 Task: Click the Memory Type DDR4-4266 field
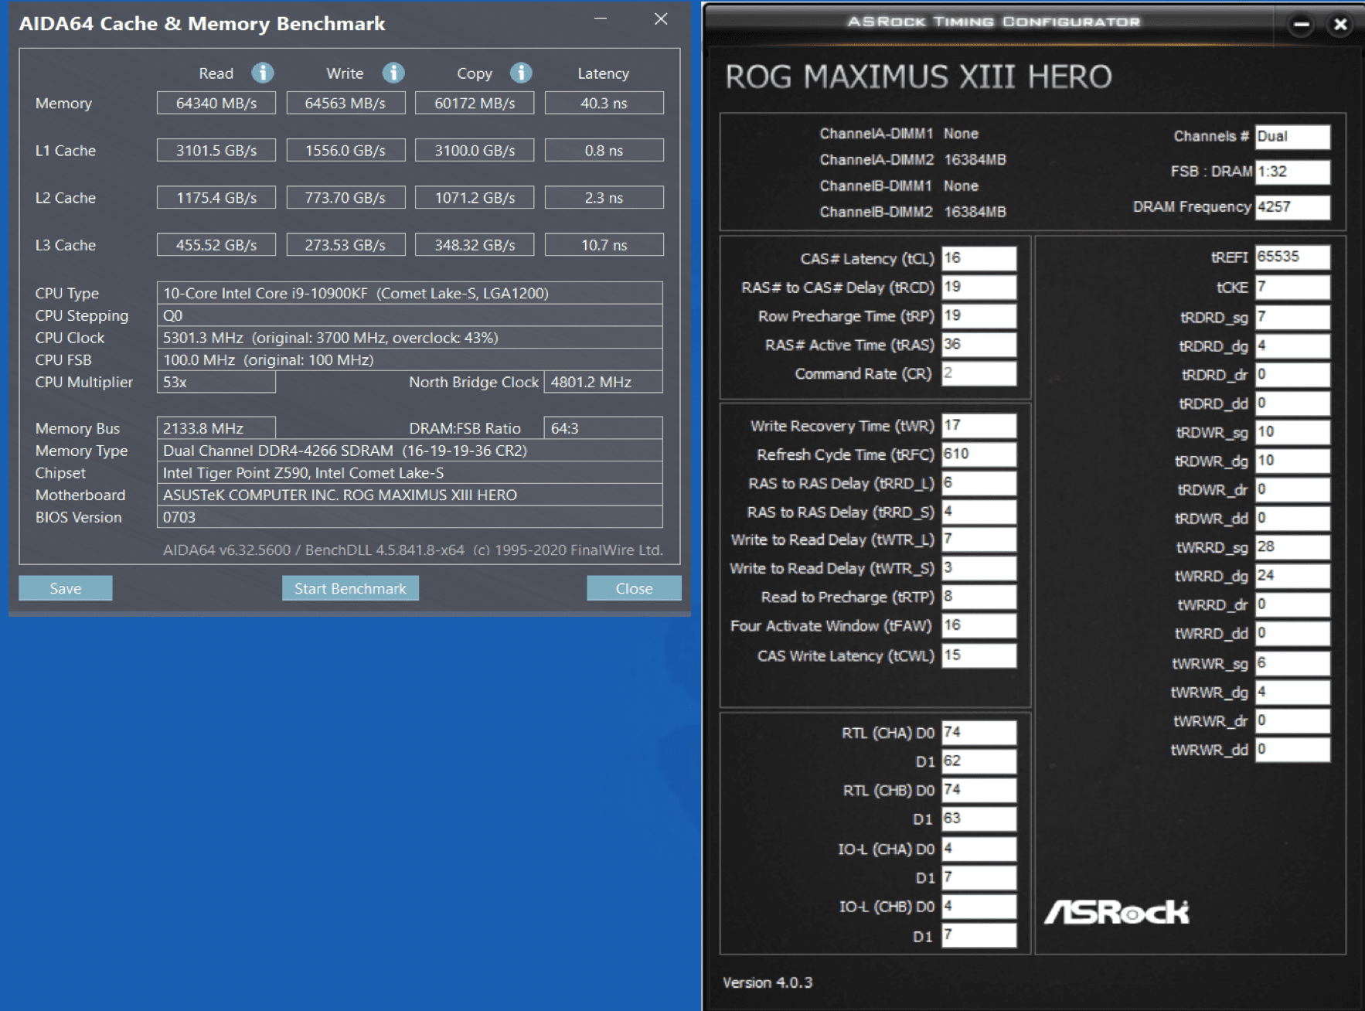(410, 451)
